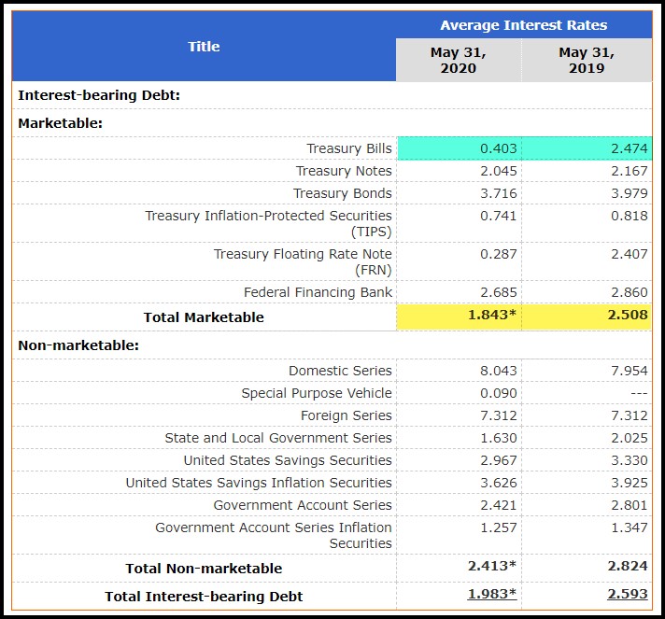Select the Non-marketable section heading
665x619 pixels.
pyautogui.click(x=78, y=345)
